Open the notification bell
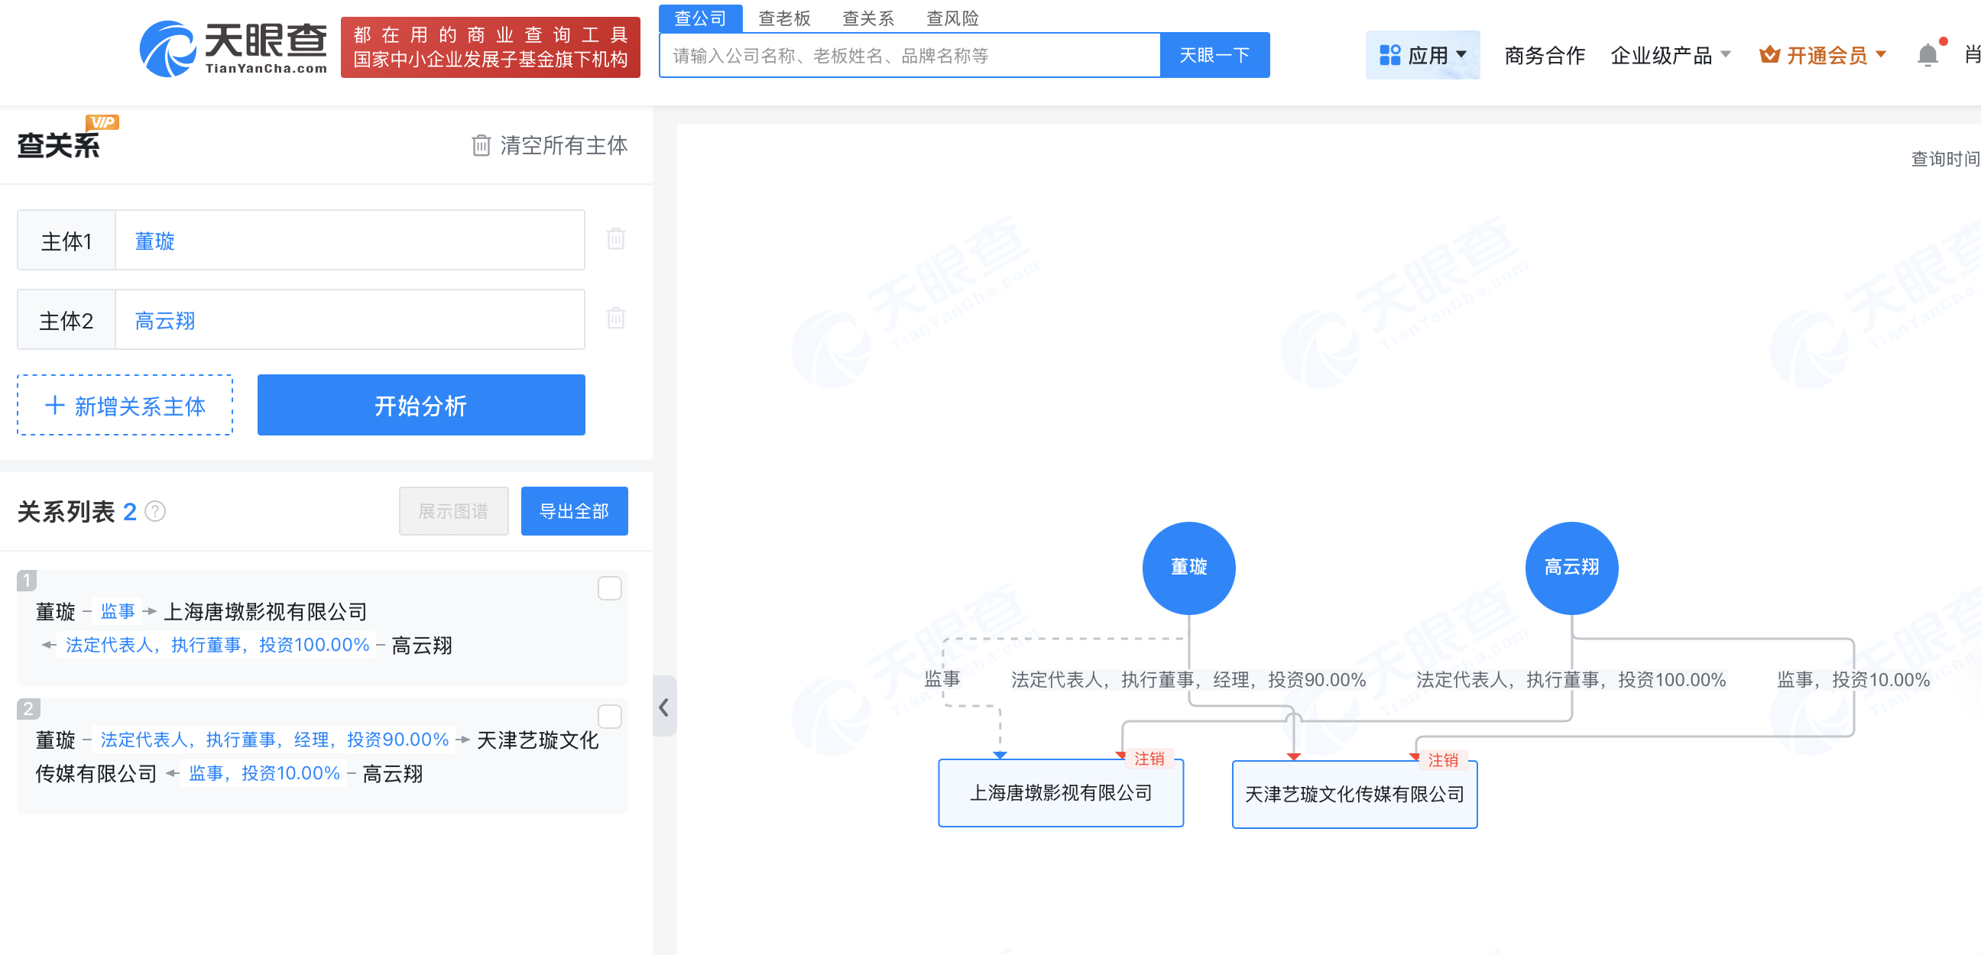Image resolution: width=1981 pixels, height=955 pixels. point(1928,55)
